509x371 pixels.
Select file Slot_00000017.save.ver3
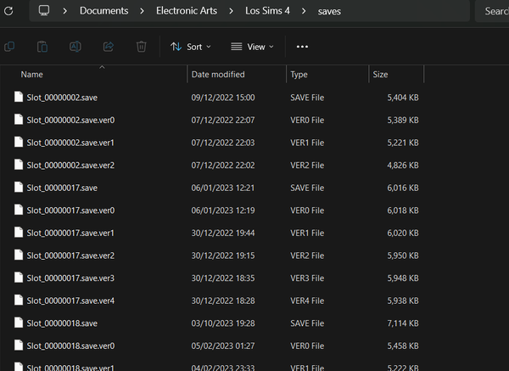70,278
